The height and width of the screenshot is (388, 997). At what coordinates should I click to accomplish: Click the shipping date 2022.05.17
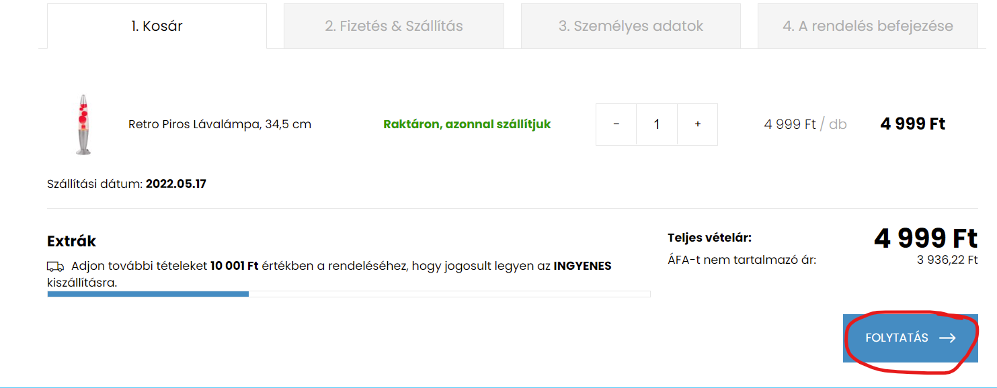tap(176, 183)
